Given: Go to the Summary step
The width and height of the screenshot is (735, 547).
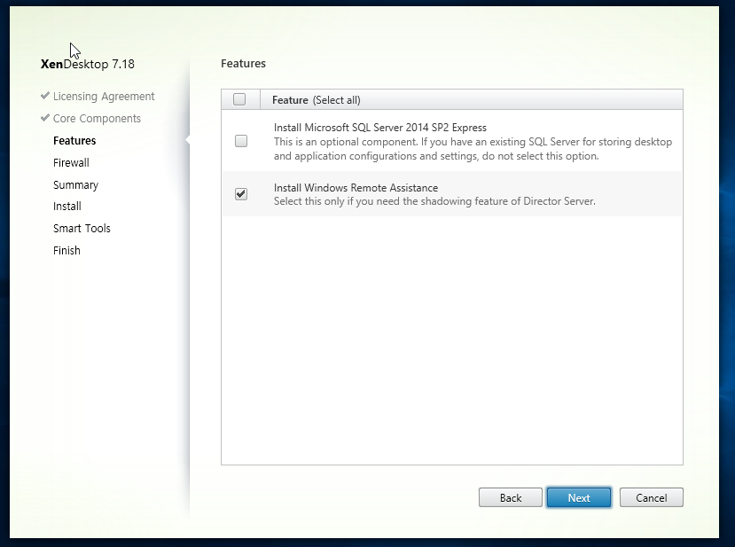Looking at the screenshot, I should (x=76, y=185).
